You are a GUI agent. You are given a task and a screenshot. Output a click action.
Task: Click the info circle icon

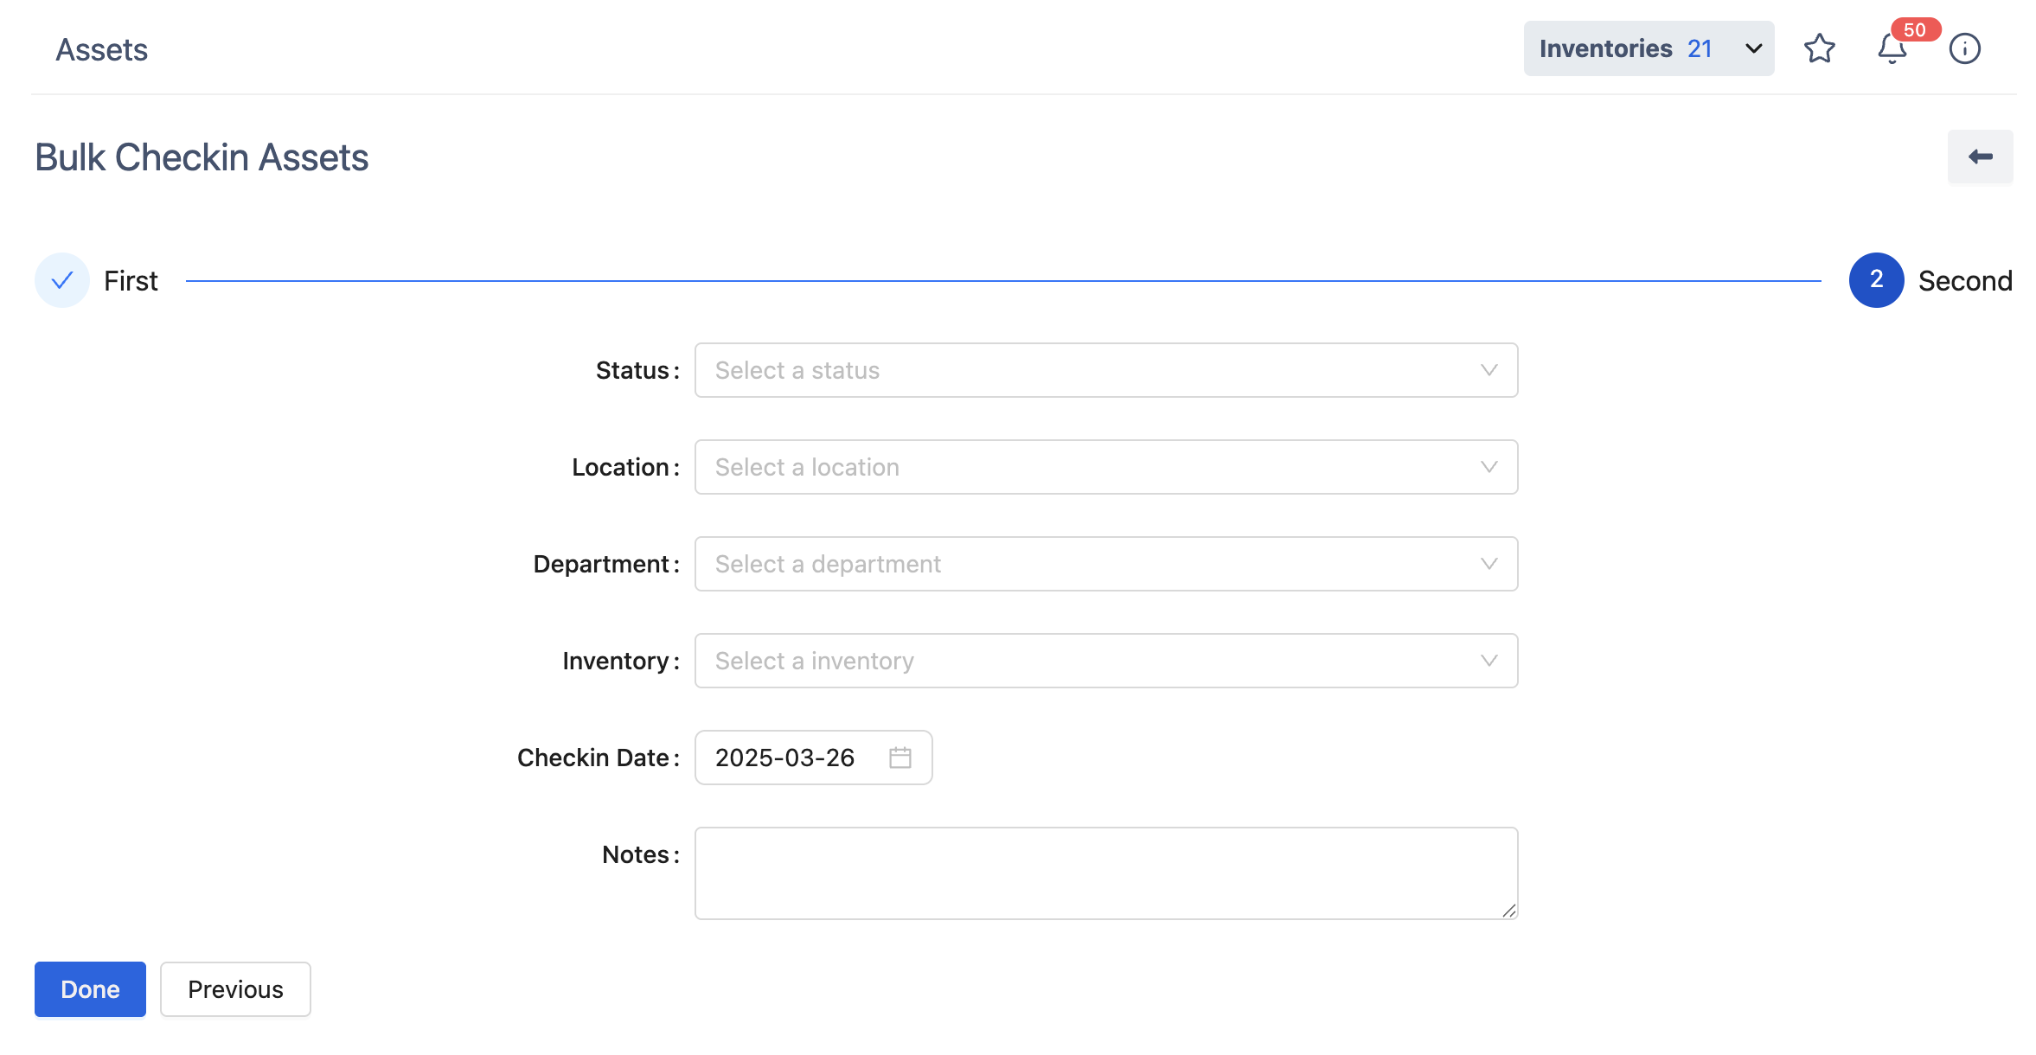point(1964,48)
